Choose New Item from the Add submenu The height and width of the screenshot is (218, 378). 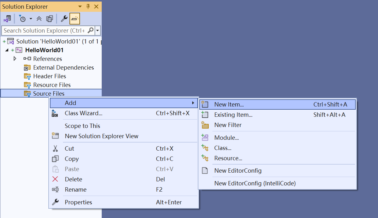pos(229,105)
